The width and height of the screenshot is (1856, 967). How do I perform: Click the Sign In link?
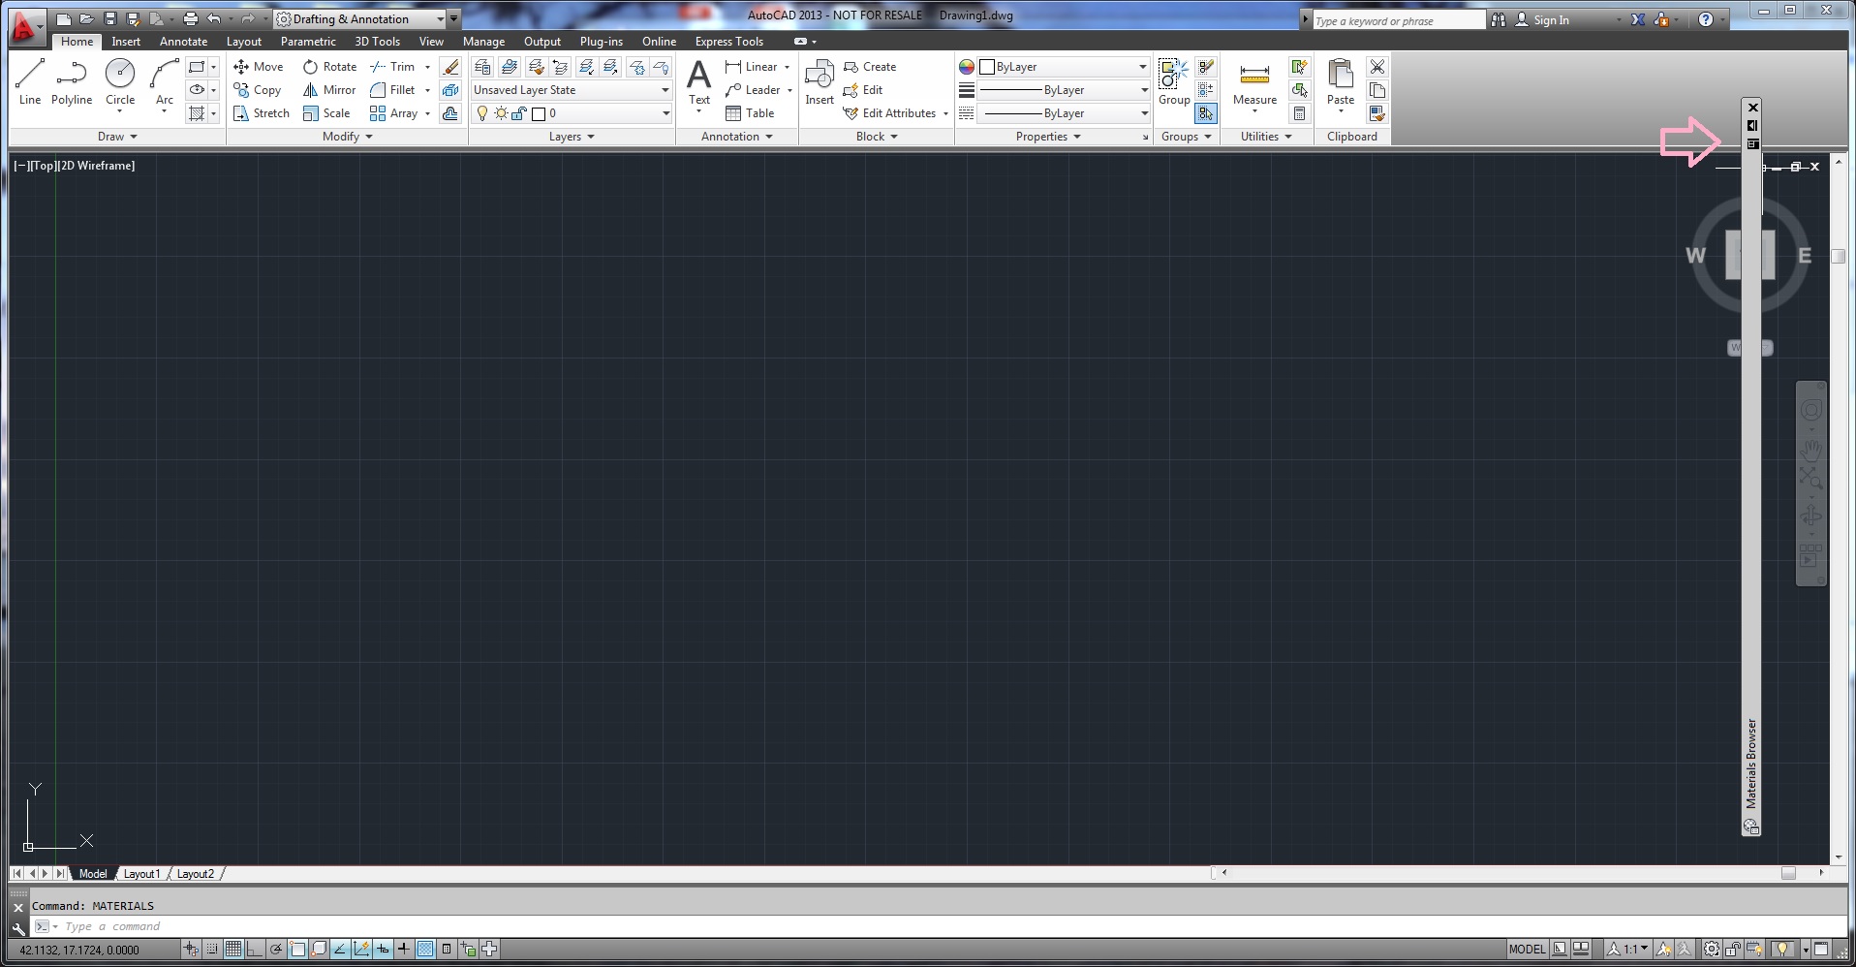(1551, 18)
